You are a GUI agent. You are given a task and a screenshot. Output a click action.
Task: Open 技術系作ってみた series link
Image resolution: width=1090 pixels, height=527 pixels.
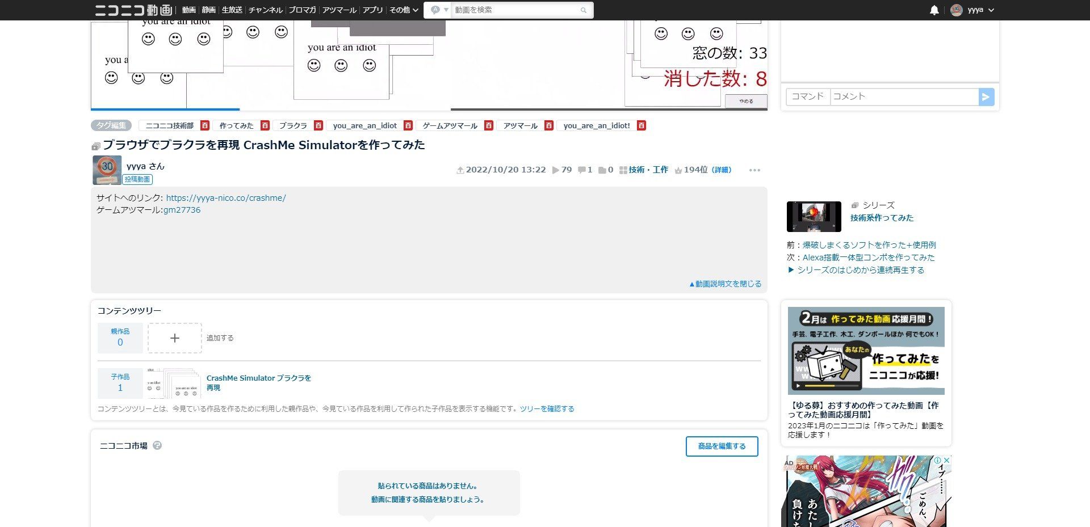pyautogui.click(x=882, y=218)
